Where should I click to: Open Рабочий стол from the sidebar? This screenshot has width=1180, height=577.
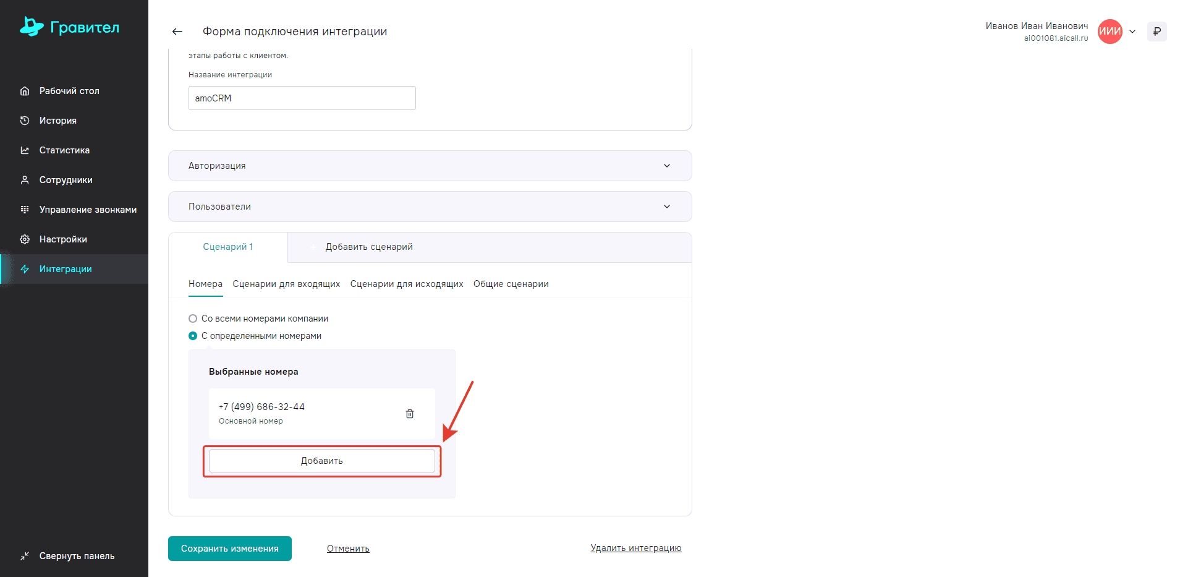click(x=69, y=91)
